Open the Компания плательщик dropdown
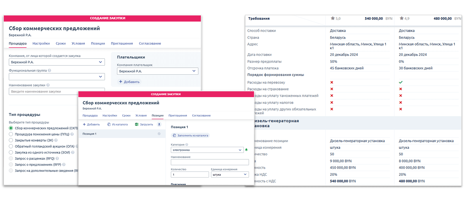The image size is (472, 218). coord(158,71)
